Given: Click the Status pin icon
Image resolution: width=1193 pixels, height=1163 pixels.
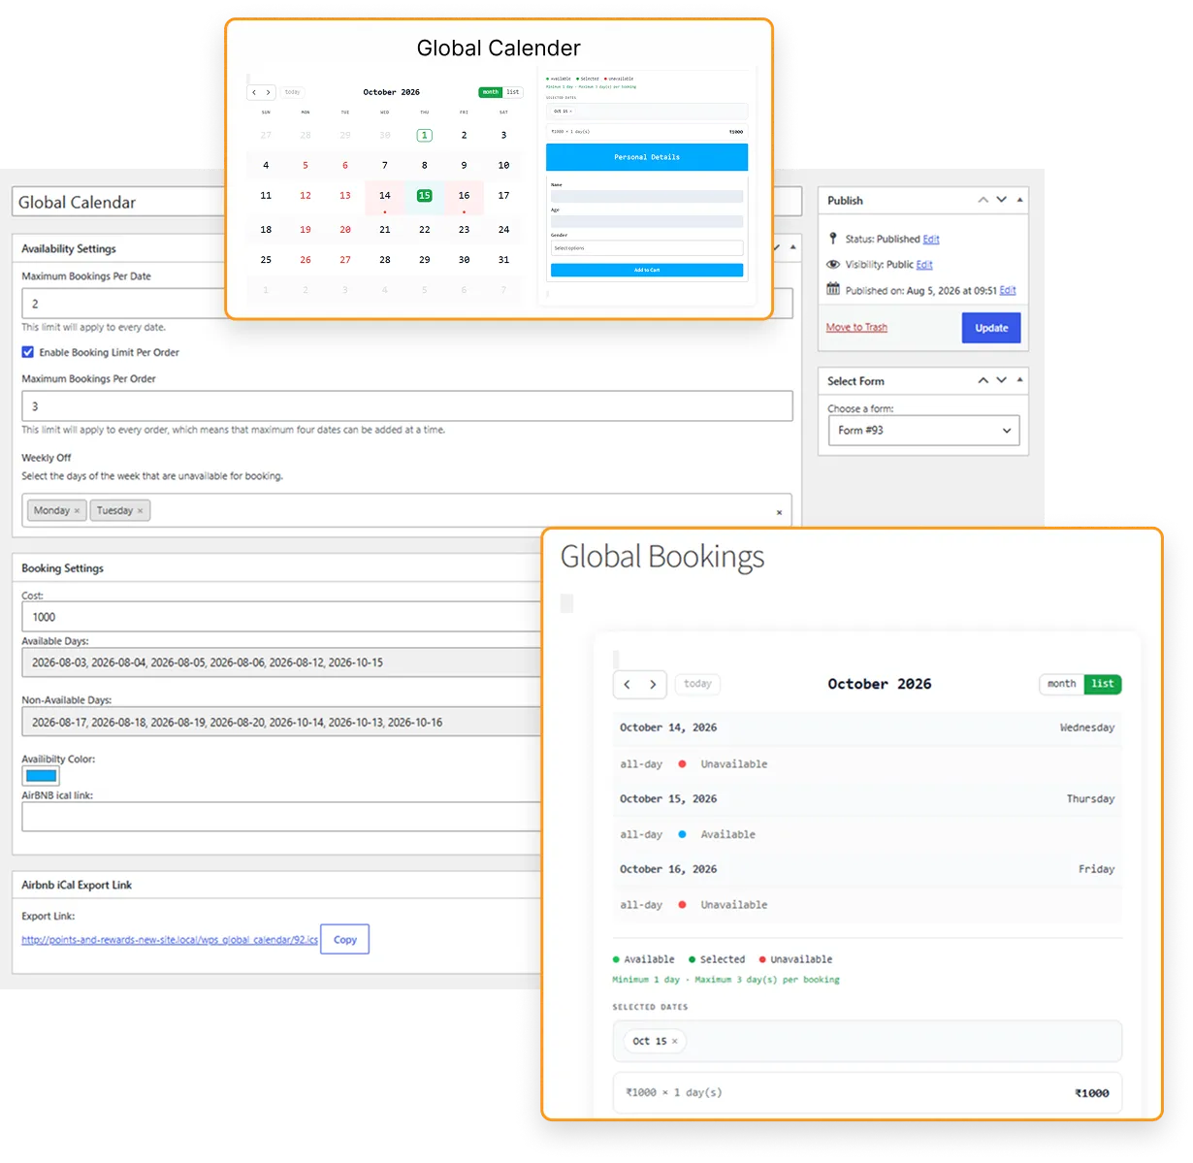Looking at the screenshot, I should point(833,238).
